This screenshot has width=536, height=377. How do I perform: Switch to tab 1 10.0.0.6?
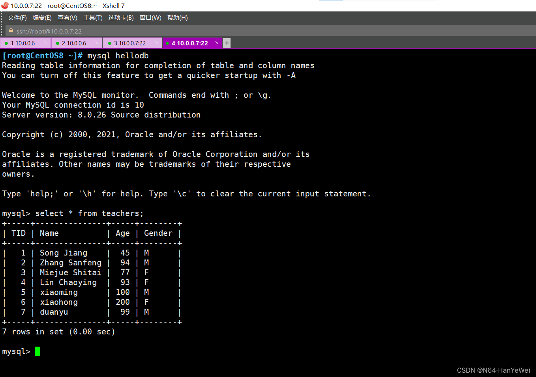pos(23,43)
